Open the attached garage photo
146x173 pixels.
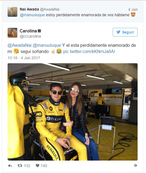(x=73, y=112)
